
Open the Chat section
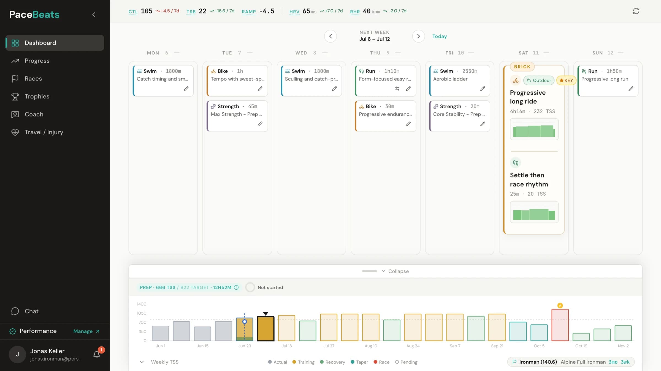pyautogui.click(x=55, y=311)
